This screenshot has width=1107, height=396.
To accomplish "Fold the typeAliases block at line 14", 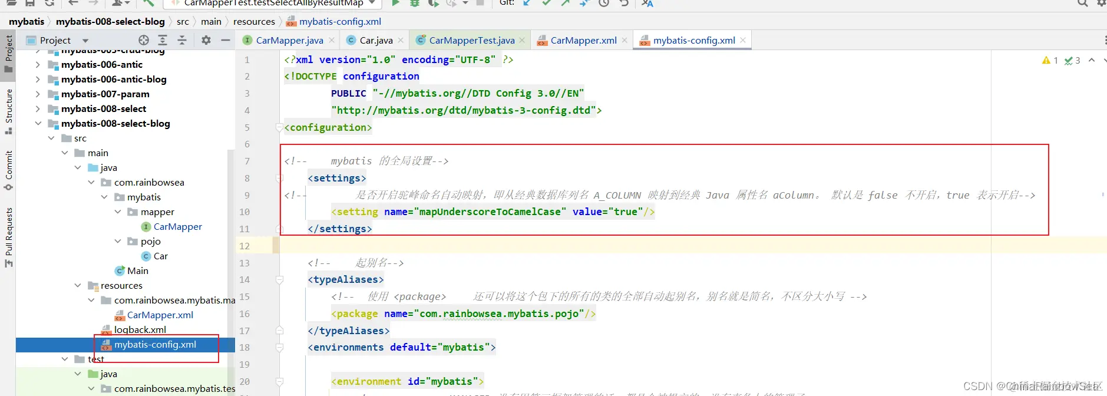I will tap(279, 279).
